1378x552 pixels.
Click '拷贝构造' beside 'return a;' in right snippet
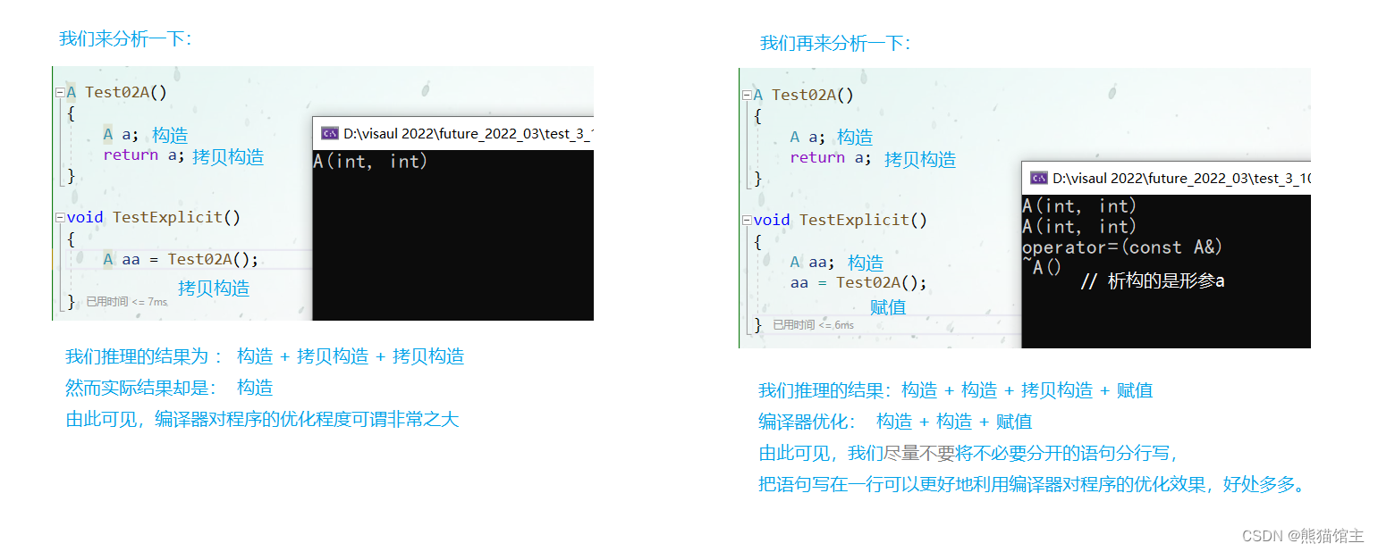[920, 160]
